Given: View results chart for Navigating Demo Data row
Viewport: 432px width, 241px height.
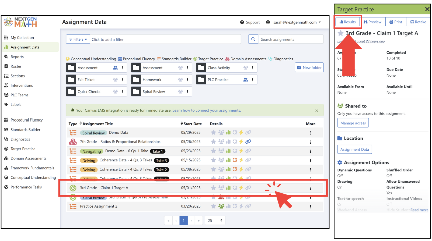Looking at the screenshot, I should 228,151.
